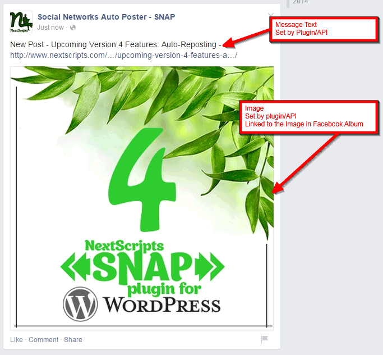Click the flag report icon
The image size is (383, 355).
(x=264, y=339)
